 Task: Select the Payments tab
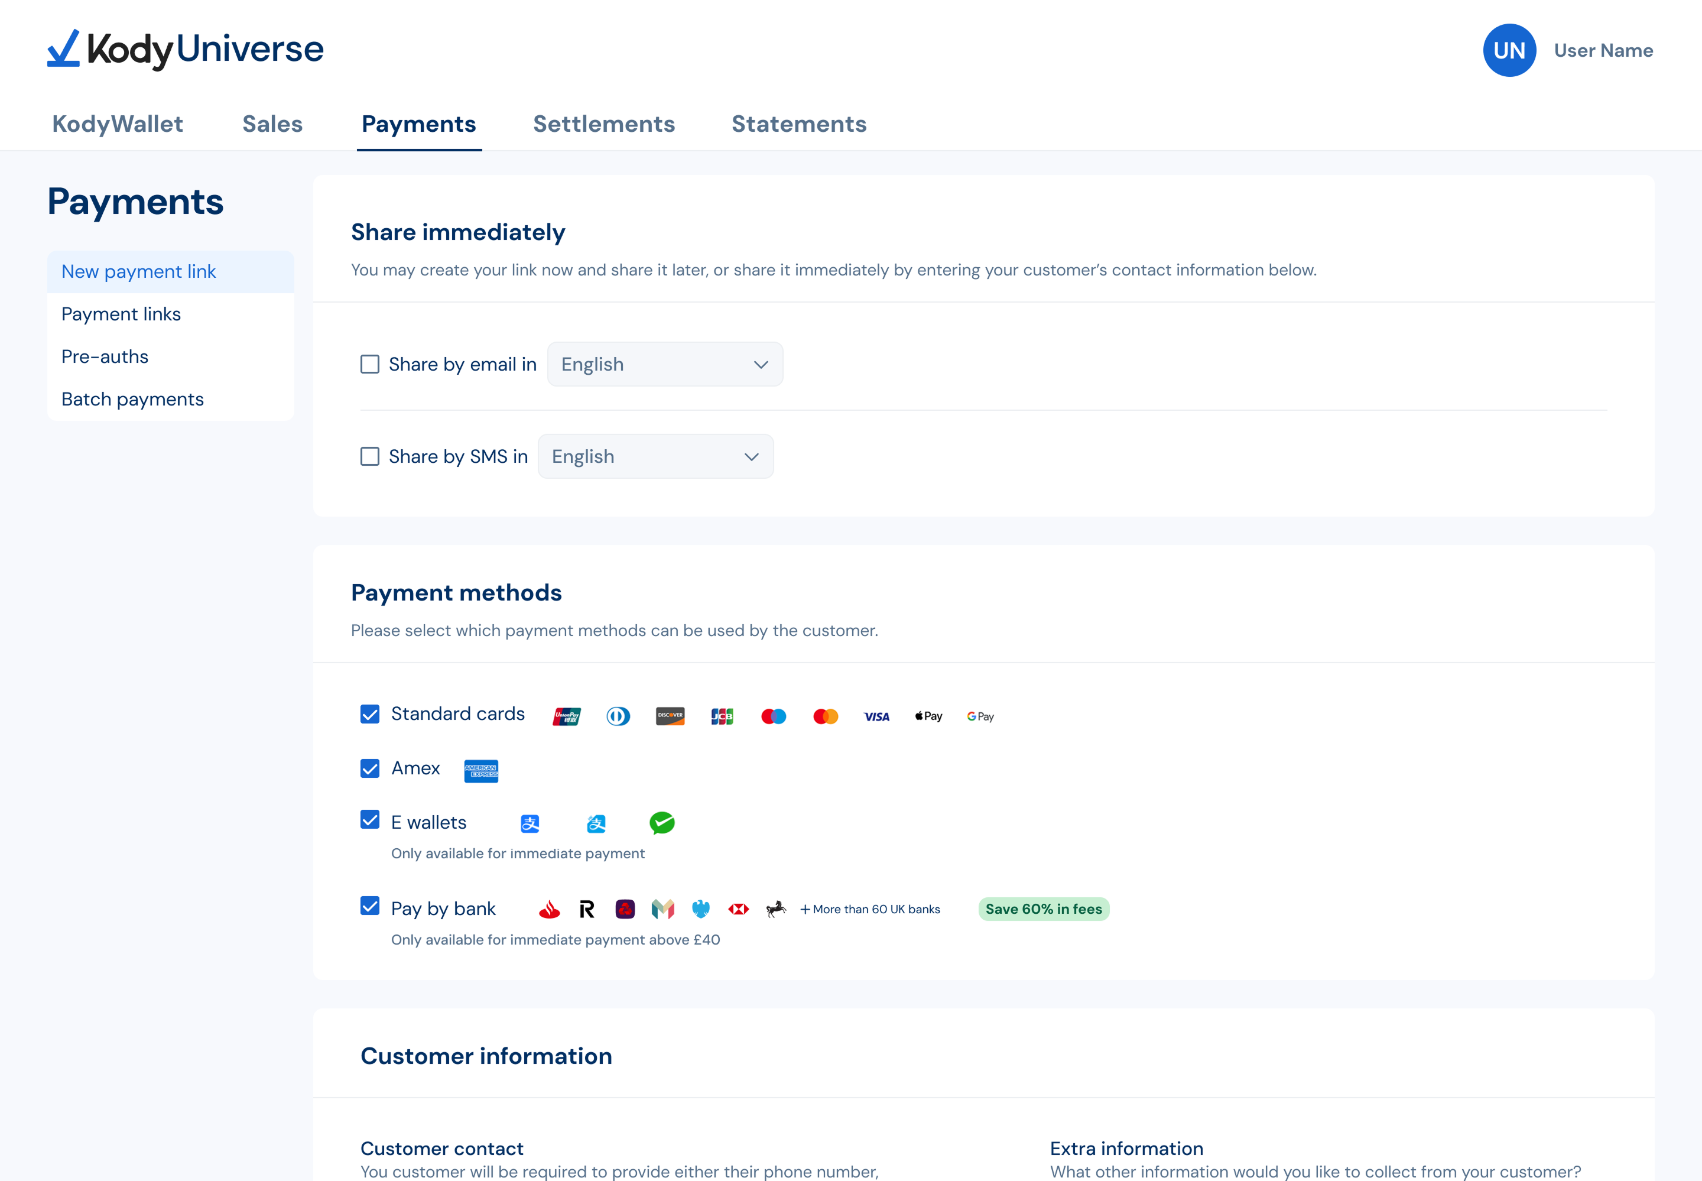click(x=418, y=124)
